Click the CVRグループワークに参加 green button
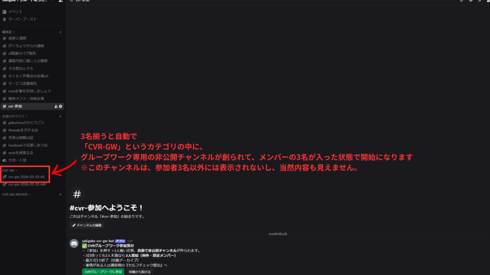The image size is (490, 275). click(x=103, y=272)
